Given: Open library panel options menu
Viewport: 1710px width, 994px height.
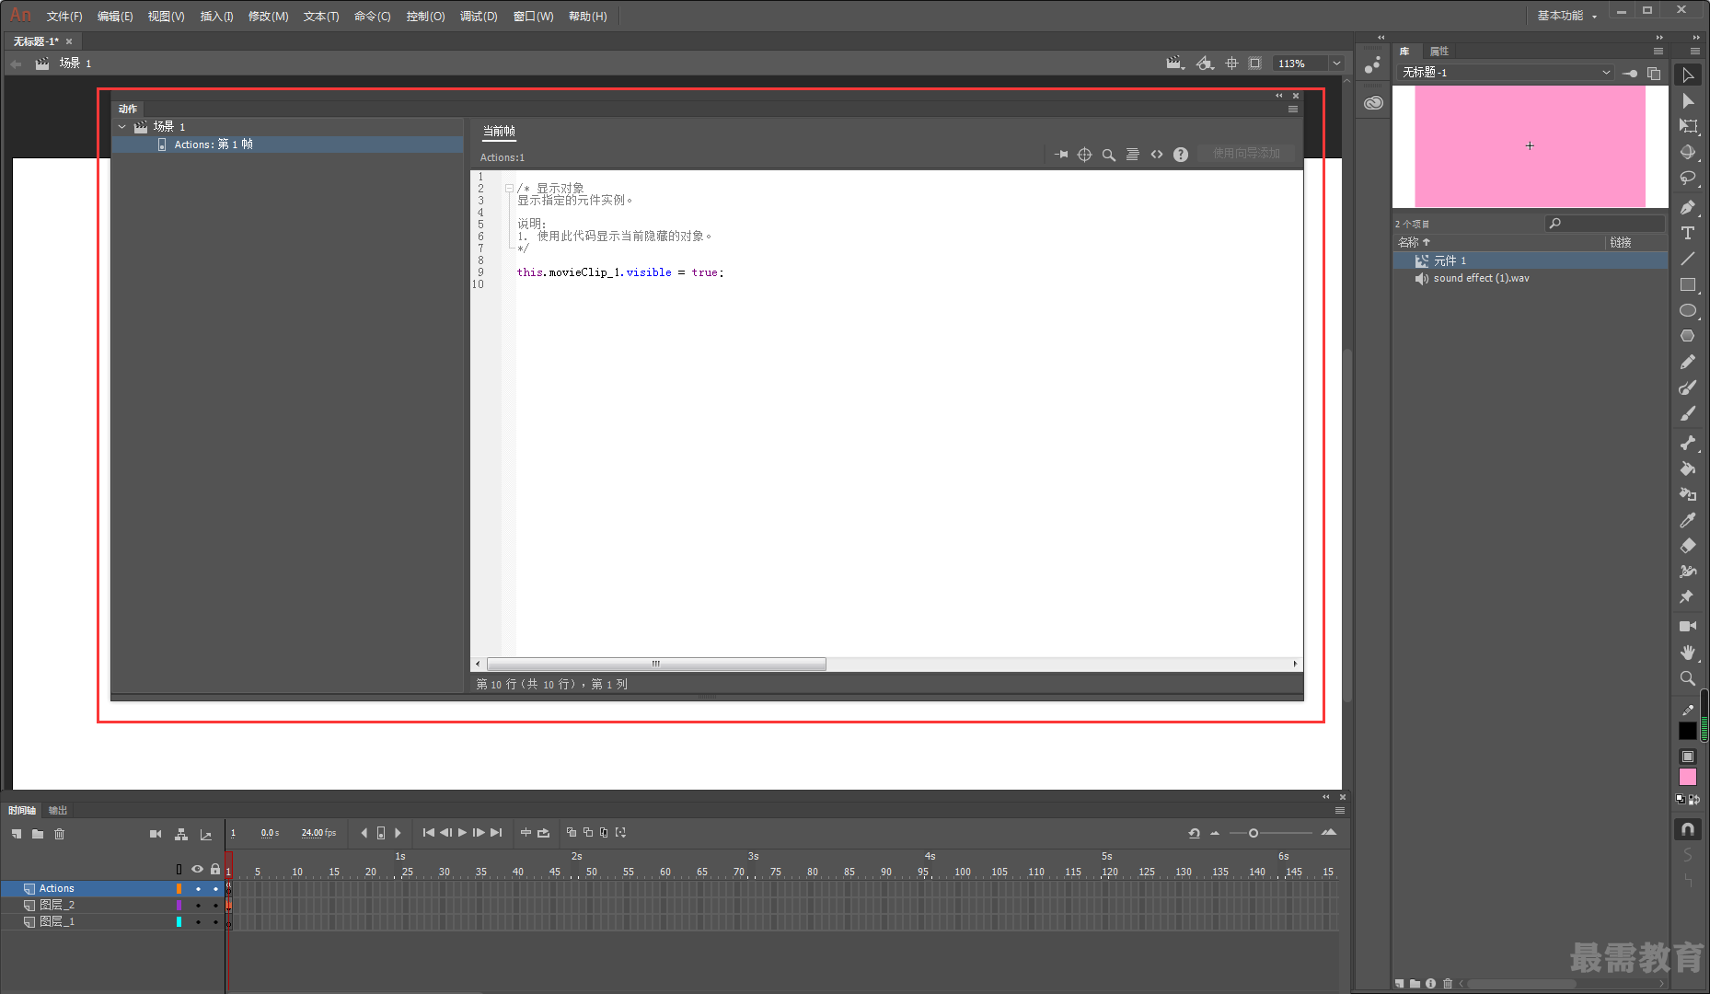Looking at the screenshot, I should coord(1658,52).
